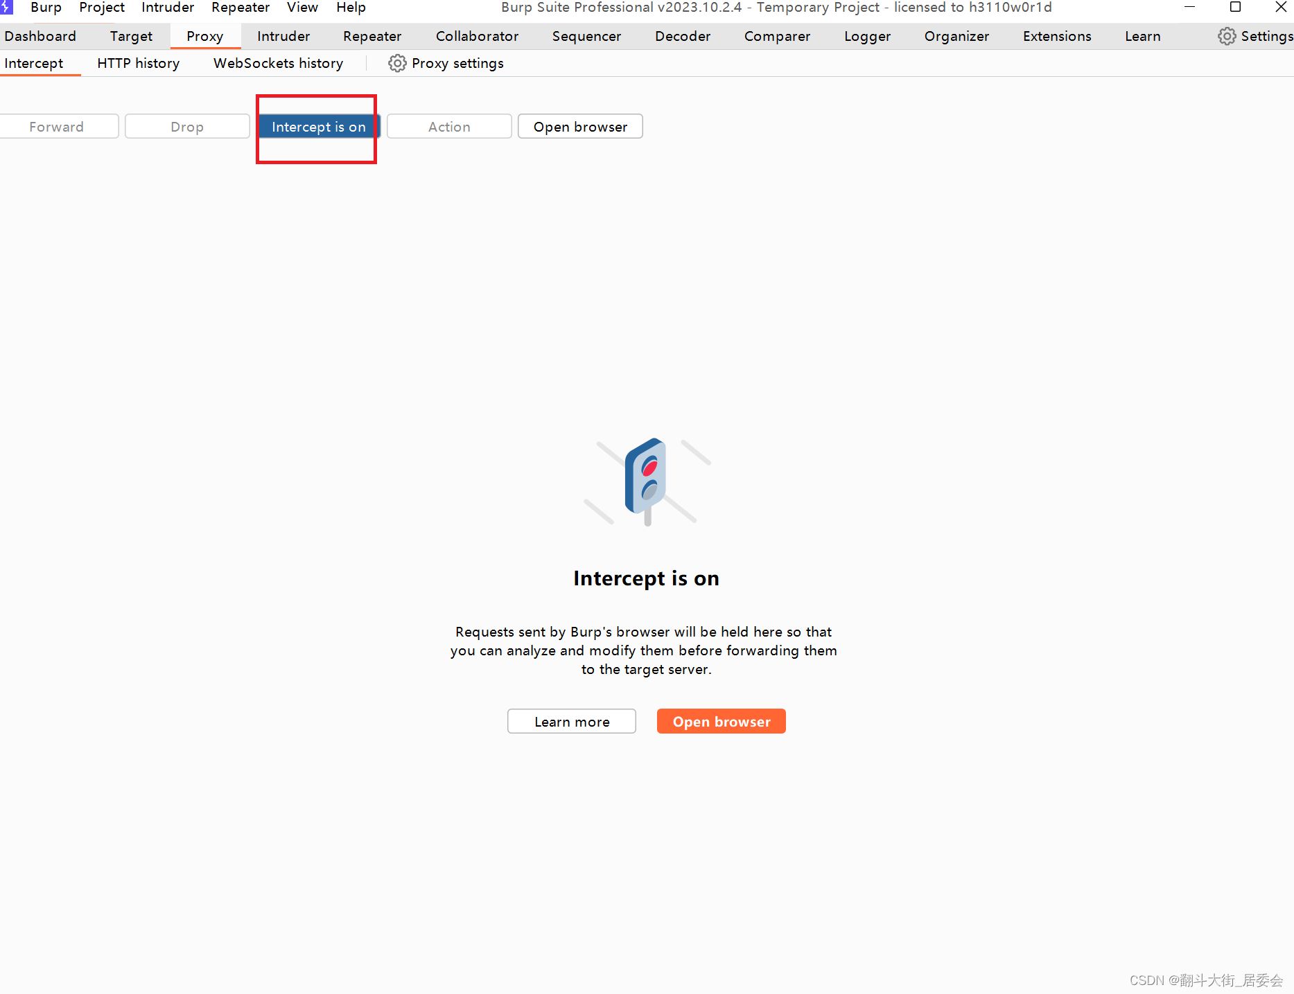Click the Learn more button

tap(572, 722)
